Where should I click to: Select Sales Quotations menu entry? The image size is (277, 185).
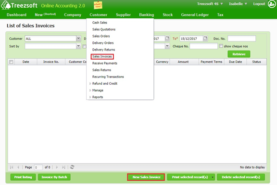point(104,29)
